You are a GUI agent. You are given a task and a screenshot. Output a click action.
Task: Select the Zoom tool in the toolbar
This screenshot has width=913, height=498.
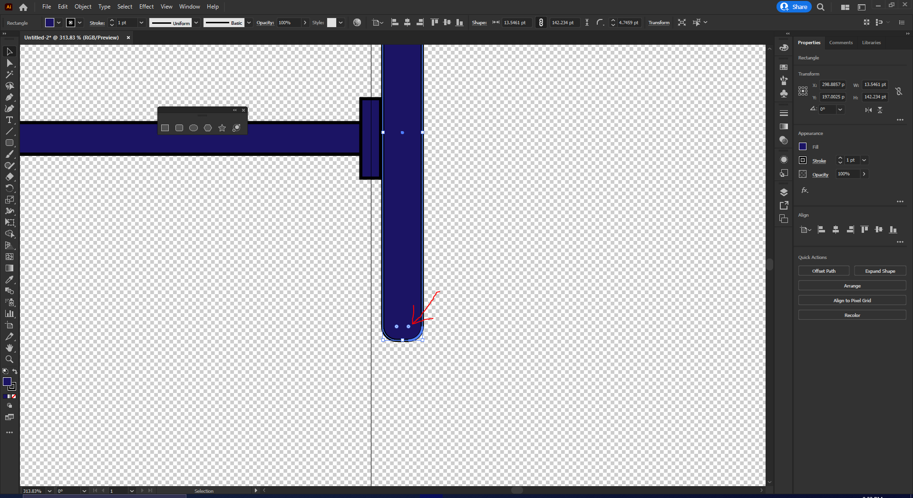pos(10,359)
